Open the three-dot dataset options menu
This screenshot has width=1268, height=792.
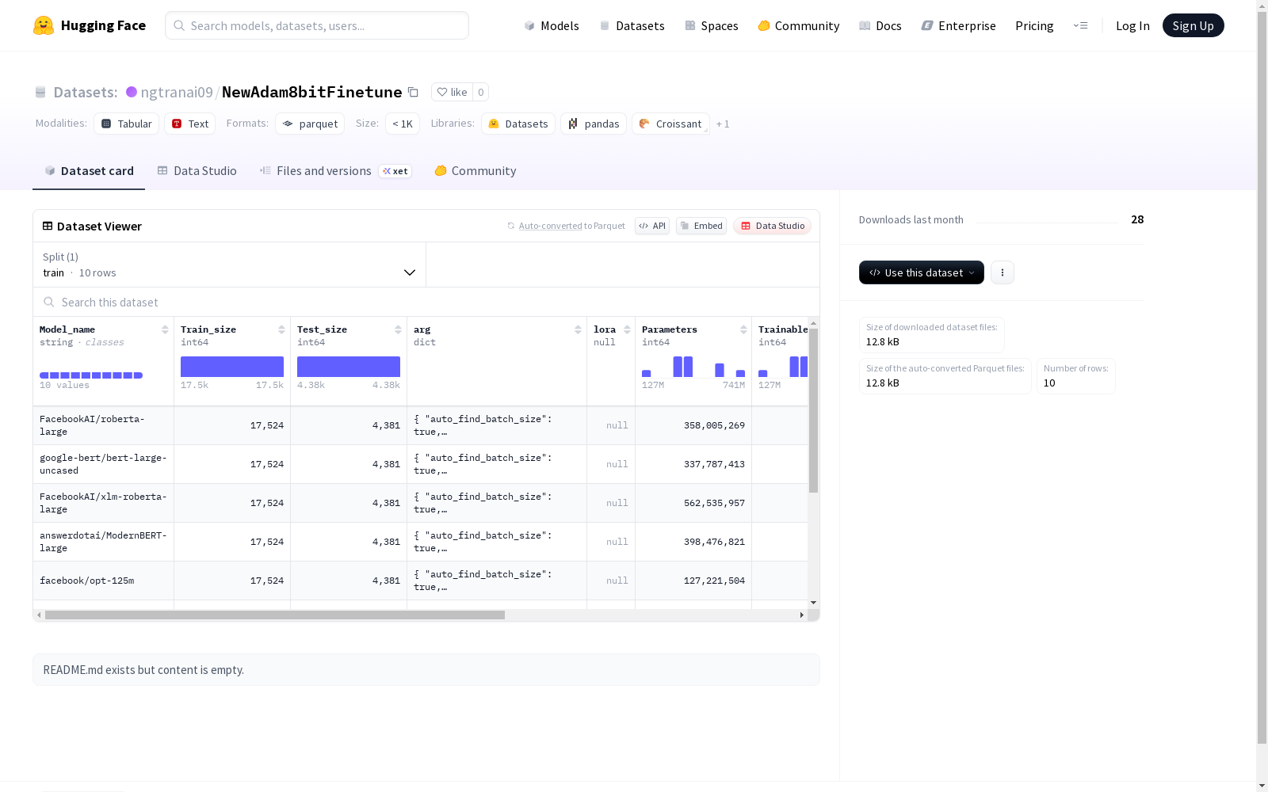(x=1003, y=272)
